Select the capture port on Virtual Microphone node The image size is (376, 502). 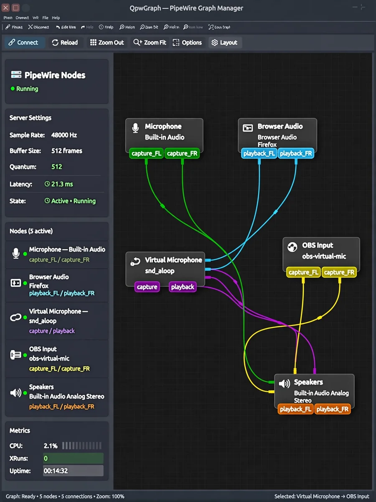pyautogui.click(x=147, y=287)
